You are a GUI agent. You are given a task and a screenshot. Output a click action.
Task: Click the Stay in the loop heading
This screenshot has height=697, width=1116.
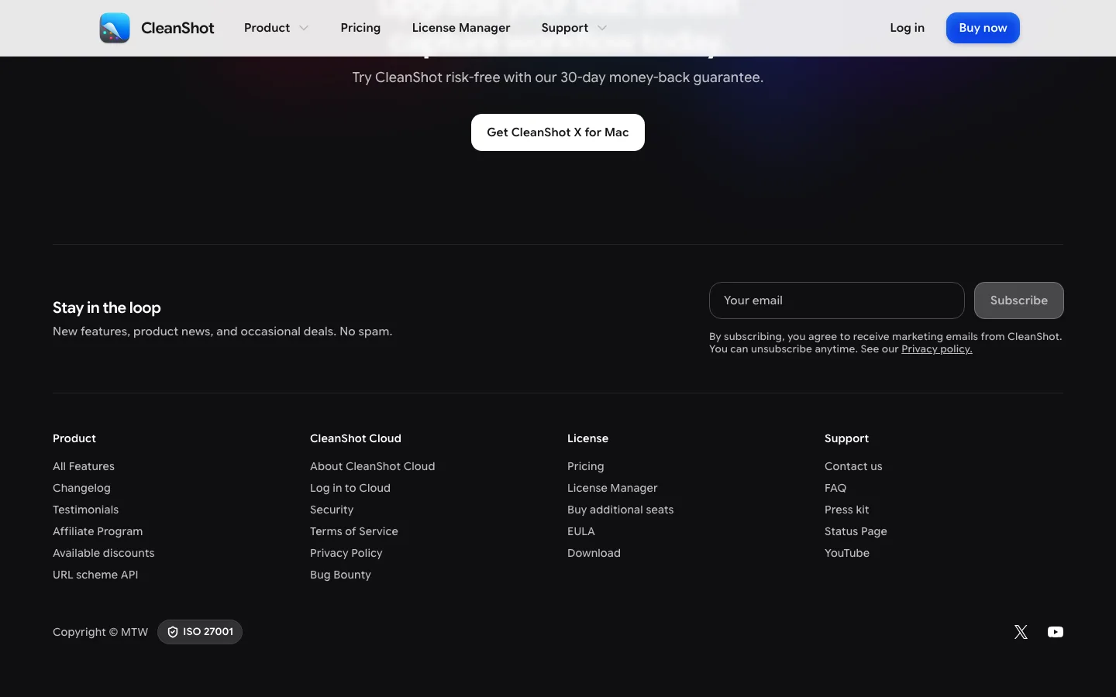[107, 307]
